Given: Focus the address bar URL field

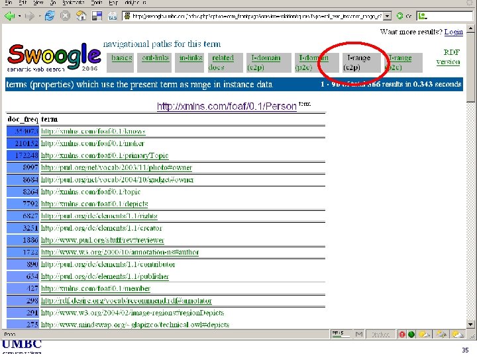Looking at the screenshot, I should coord(257,16).
